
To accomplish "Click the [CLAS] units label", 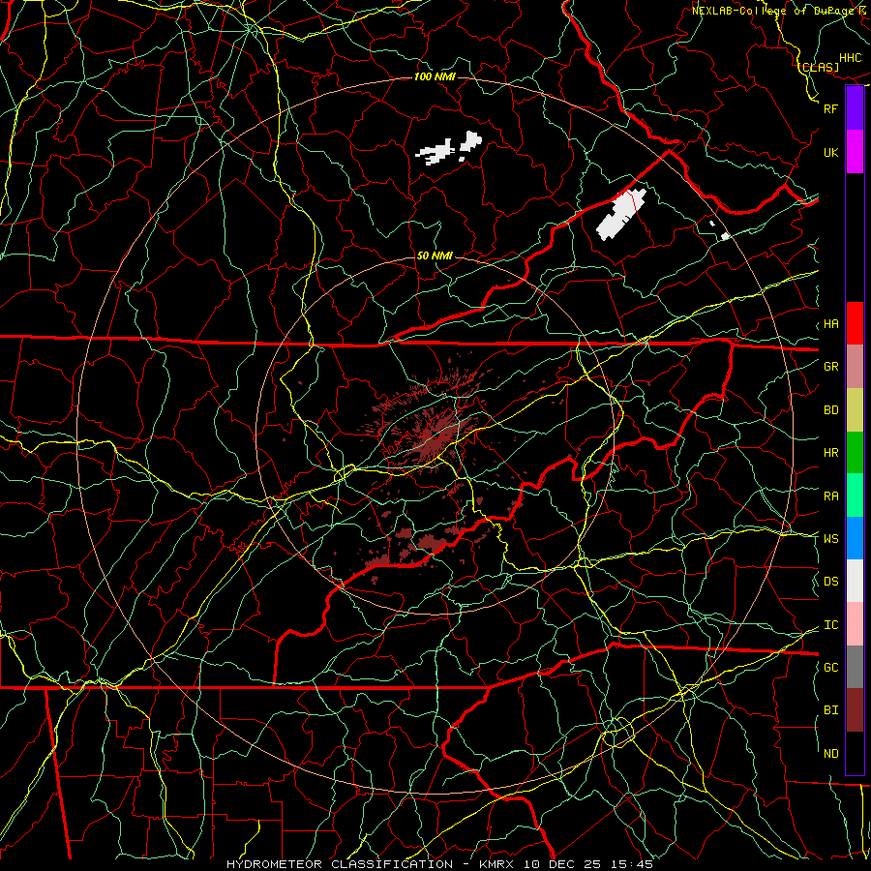I will (819, 67).
